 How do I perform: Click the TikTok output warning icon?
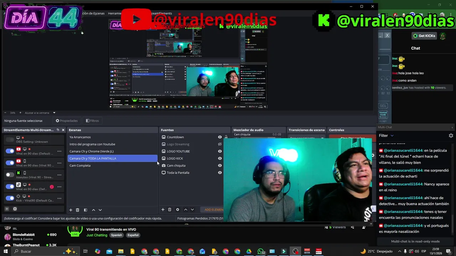pyautogui.click(x=52, y=187)
